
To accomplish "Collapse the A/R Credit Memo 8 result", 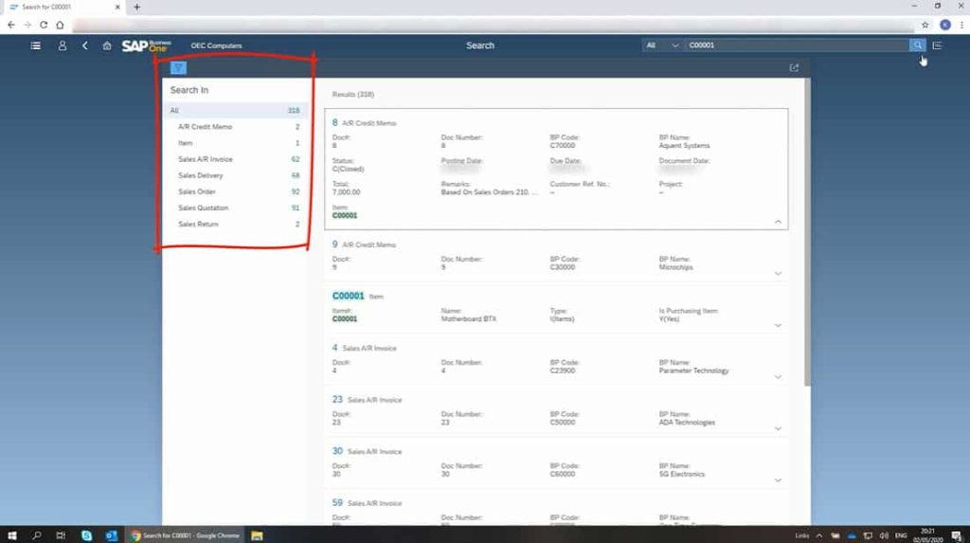I will pyautogui.click(x=779, y=222).
